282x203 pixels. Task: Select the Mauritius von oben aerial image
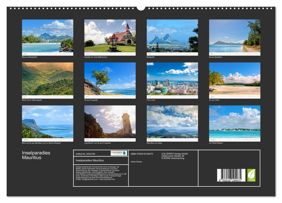tap(172, 122)
